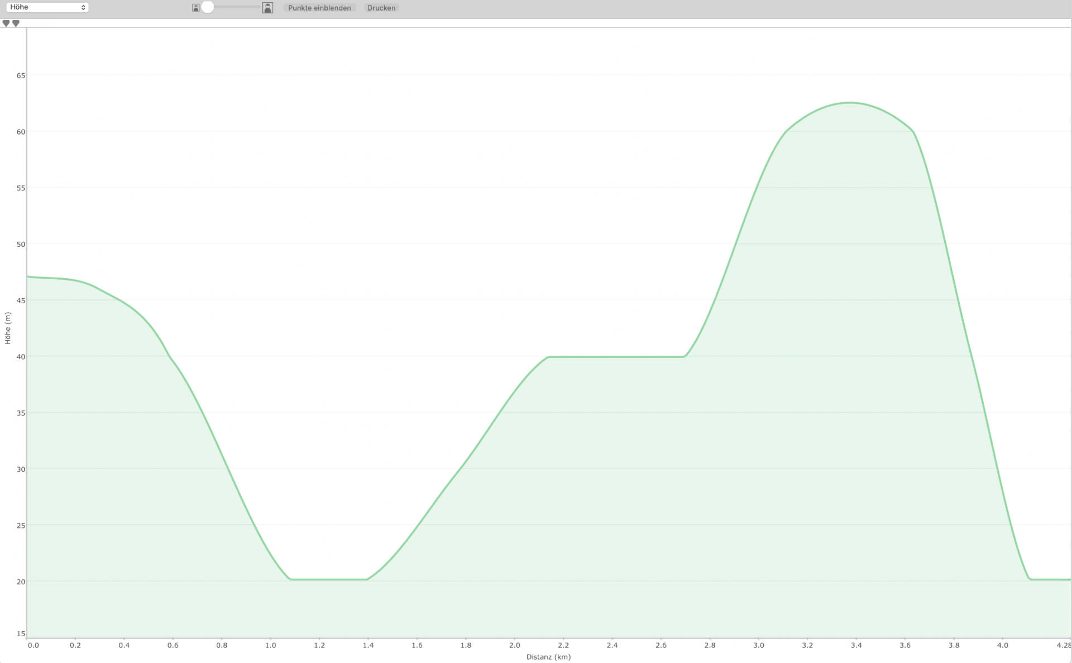Click the 20 label on height axis
This screenshot has width=1072, height=663.
pyautogui.click(x=21, y=581)
